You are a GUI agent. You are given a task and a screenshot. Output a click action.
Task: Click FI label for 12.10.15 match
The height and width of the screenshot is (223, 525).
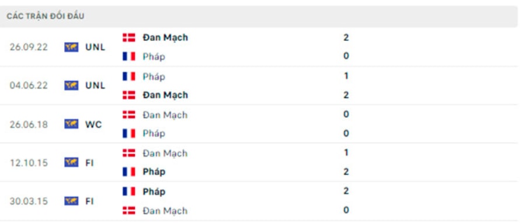(x=89, y=163)
